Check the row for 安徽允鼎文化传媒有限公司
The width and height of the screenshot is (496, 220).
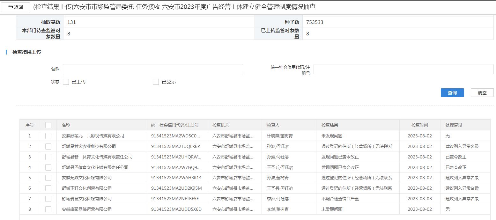pos(48,178)
